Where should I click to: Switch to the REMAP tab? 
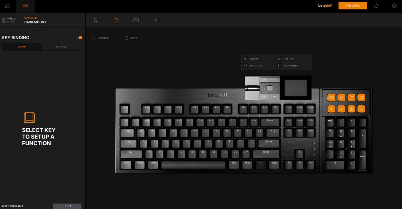[x=22, y=47]
